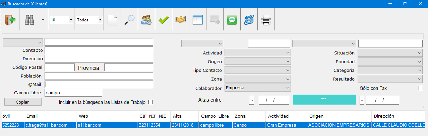This screenshot has height=136, width=428.
Task: Open the Categoría dropdown
Action: coord(390,70)
